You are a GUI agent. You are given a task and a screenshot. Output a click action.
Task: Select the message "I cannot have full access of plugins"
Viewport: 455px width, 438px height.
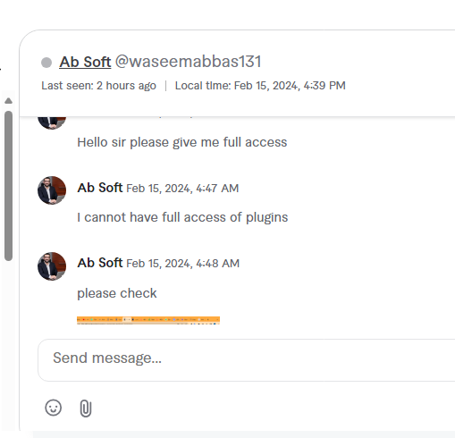click(x=182, y=217)
